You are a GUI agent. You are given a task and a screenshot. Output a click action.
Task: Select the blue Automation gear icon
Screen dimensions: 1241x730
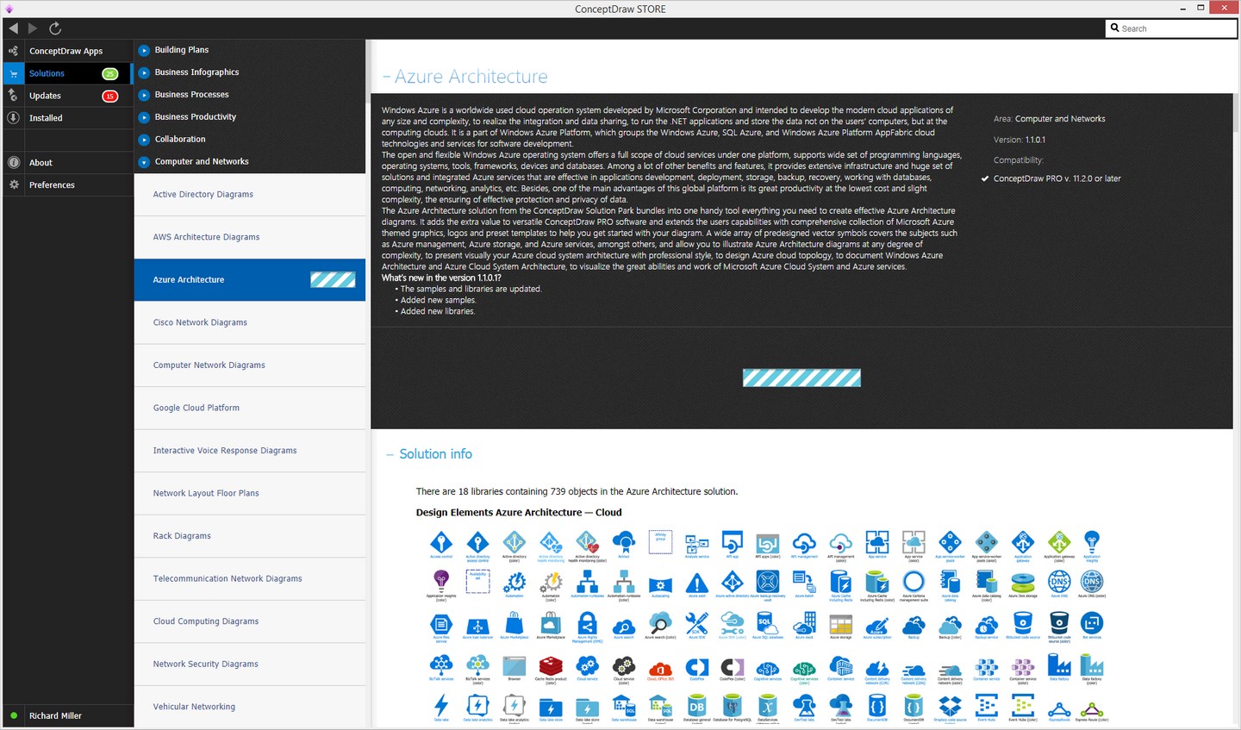click(514, 582)
